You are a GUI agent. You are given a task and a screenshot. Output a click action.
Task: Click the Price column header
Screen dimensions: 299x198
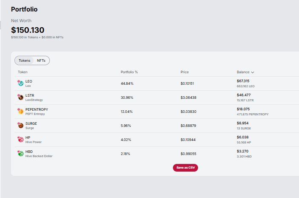click(x=184, y=72)
